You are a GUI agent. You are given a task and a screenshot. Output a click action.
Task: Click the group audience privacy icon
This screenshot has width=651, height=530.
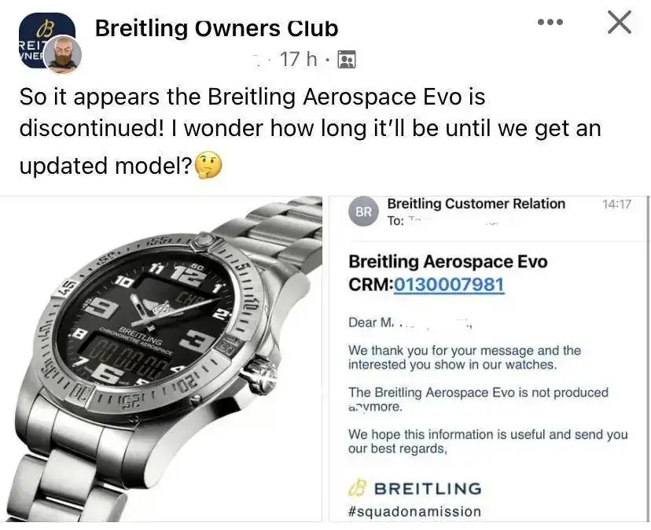346,60
